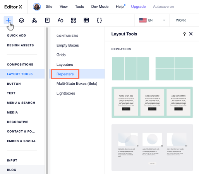Open the Help menu
Viewport: 199px width, 174px height.
pyautogui.click(x=120, y=7)
